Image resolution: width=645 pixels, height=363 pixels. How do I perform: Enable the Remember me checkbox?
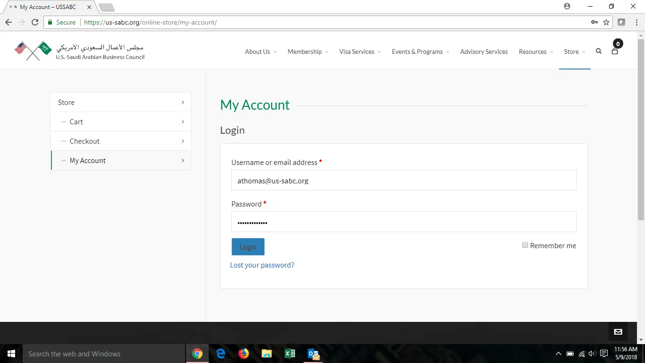pyautogui.click(x=525, y=245)
